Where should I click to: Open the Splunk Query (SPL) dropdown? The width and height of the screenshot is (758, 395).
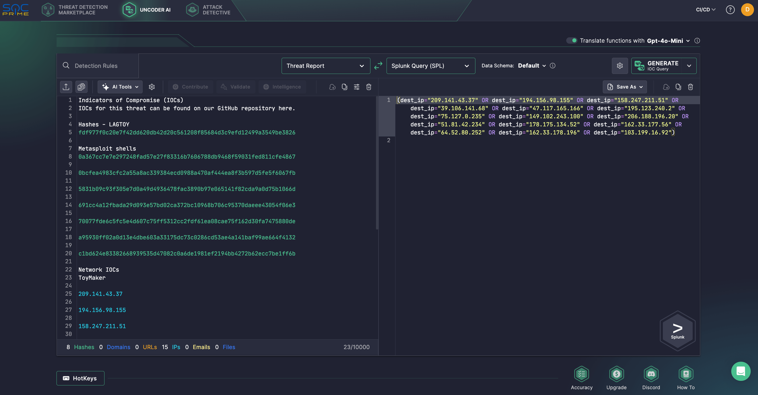click(430, 66)
